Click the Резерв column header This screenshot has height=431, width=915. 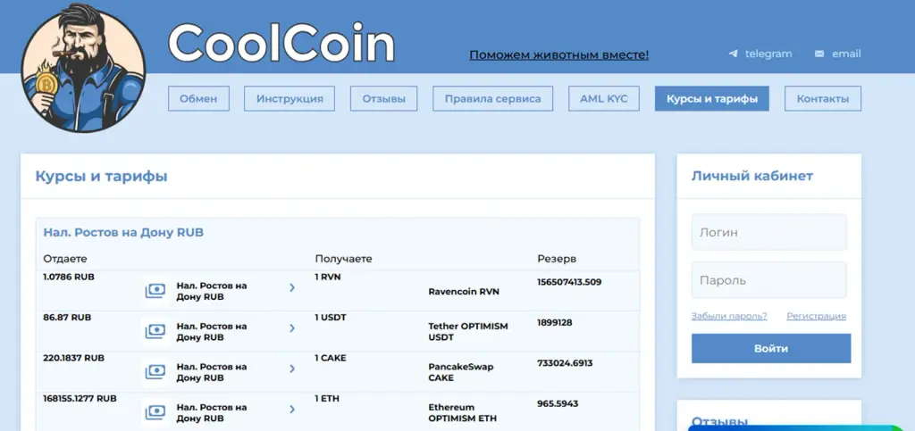click(x=557, y=259)
